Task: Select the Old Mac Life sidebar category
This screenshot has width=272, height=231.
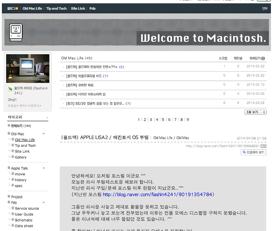Action: click(x=25, y=140)
